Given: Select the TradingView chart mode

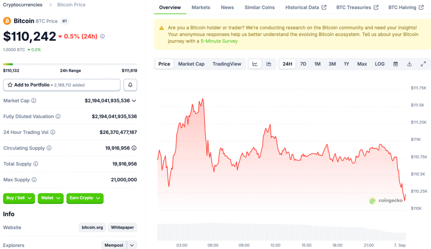Looking at the screenshot, I should (x=227, y=64).
